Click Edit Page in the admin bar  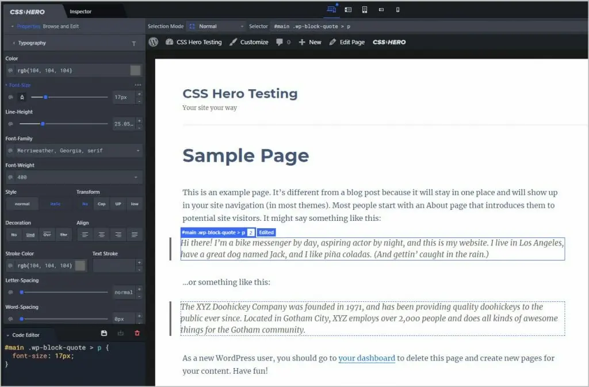coord(347,42)
